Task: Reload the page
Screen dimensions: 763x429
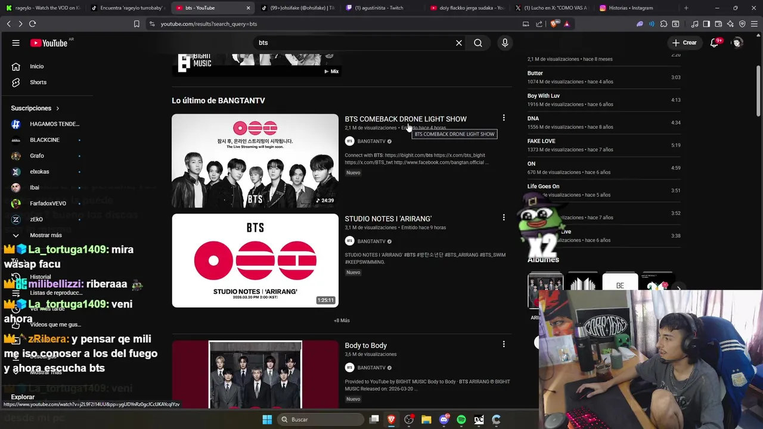Action: click(33, 24)
